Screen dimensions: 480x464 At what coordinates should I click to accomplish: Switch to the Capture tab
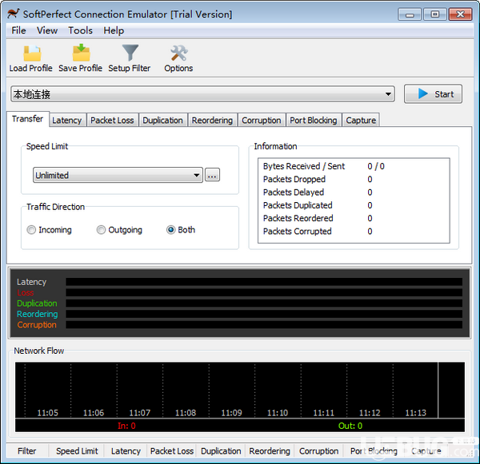361,120
